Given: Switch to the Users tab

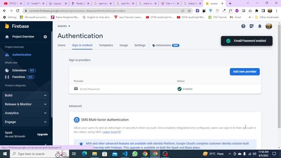Looking at the screenshot, I should click(61, 45).
